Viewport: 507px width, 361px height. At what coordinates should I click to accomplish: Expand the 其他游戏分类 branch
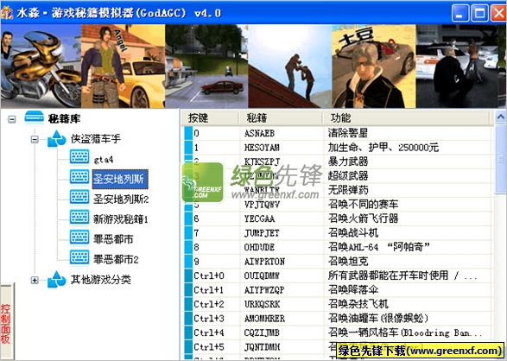(35, 280)
